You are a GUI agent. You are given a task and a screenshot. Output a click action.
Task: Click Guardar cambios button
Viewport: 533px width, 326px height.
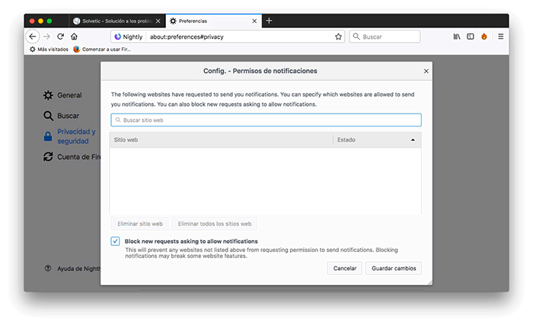(393, 268)
